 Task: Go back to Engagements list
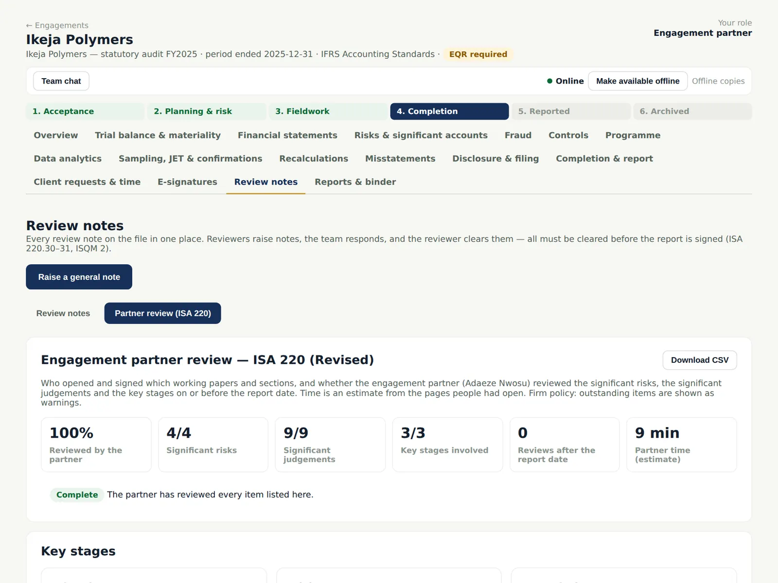57,25
